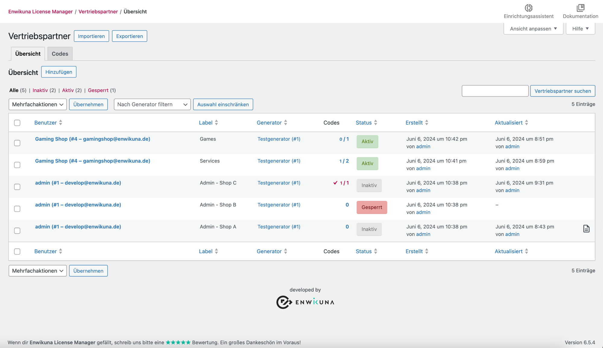Expand the Ansicht anpassen panel

coord(533,29)
